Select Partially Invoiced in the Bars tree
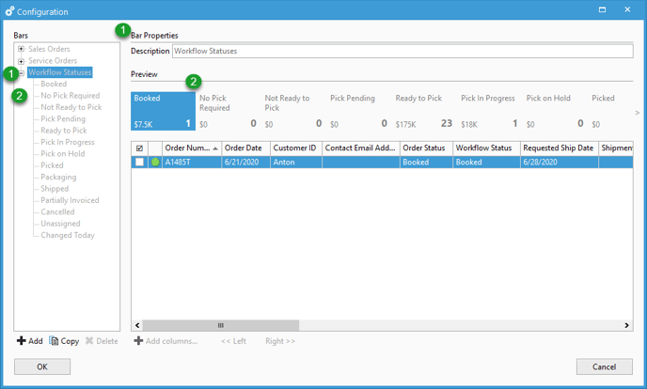Screen dimensions: 647x389 (x=70, y=200)
